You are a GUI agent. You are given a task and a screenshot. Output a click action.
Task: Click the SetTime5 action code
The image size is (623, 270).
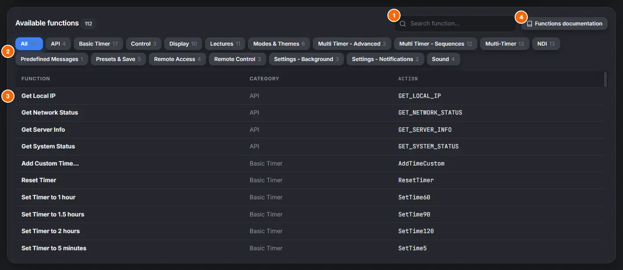coord(412,248)
